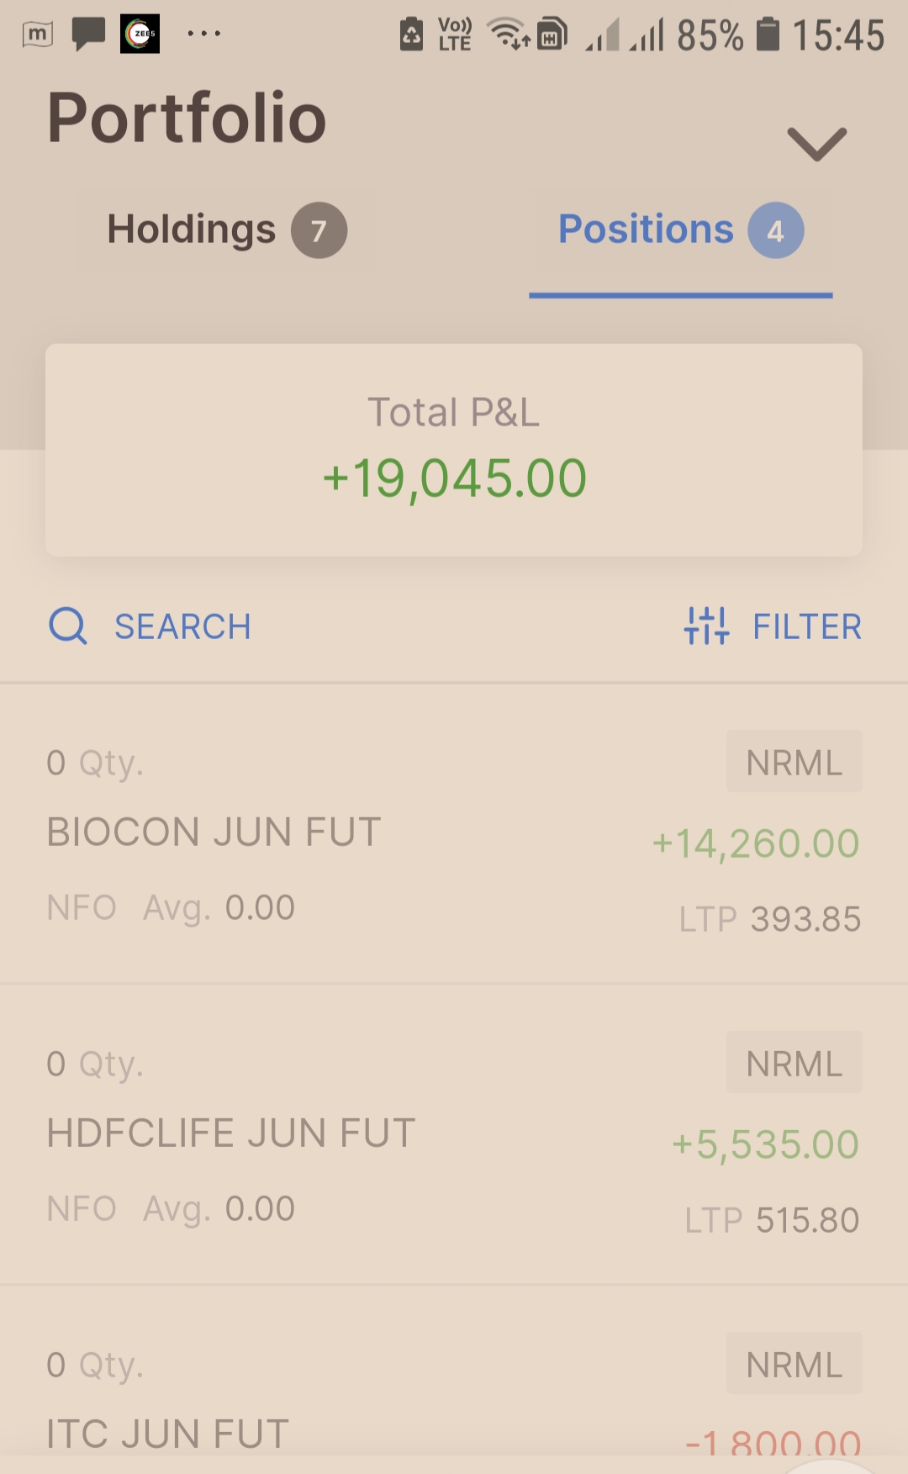Tap the search magnifier icon

pos(68,626)
